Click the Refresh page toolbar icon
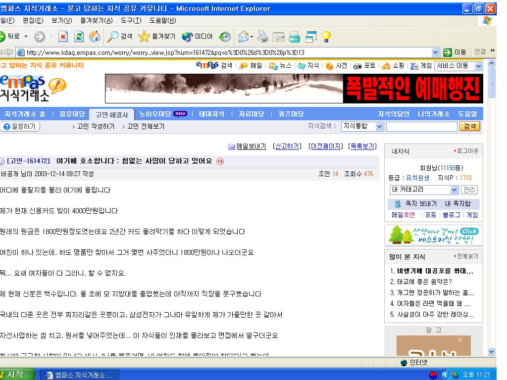This screenshot has width=507, height=380. [79, 37]
